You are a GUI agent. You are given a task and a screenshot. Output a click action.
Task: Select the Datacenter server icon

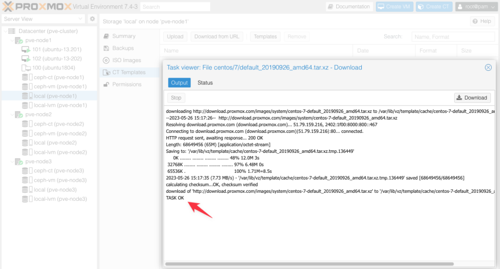tap(12, 31)
